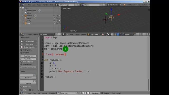Toggle visibility eye of Lamp
169x95 pixels.
[54, 18]
